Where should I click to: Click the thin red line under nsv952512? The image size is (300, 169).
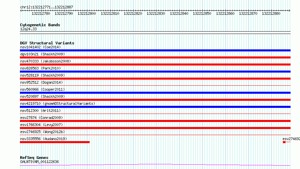click(155, 85)
